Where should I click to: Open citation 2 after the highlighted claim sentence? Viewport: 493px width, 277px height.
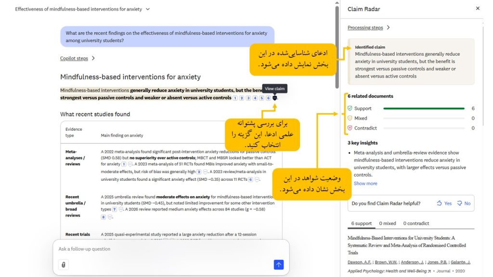click(242, 98)
